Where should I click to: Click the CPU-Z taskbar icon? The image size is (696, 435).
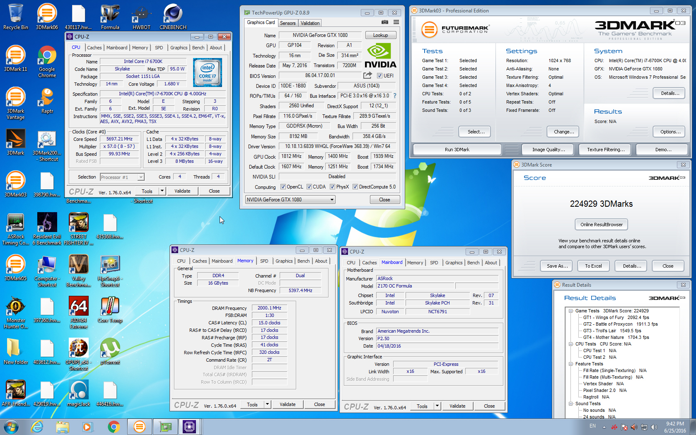click(189, 426)
